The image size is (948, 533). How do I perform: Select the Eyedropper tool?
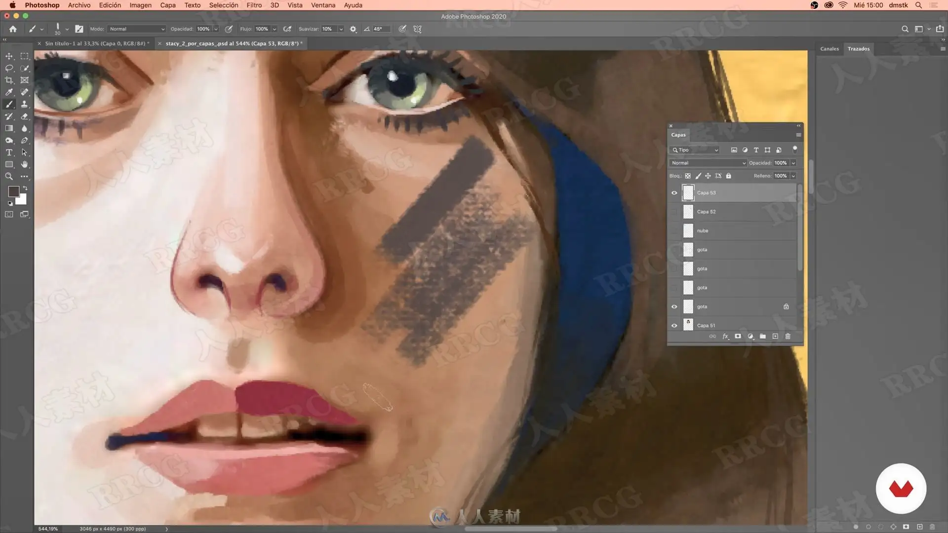click(9, 92)
